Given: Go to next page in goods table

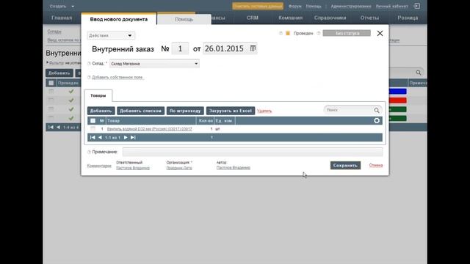Looking at the screenshot, I should (x=126, y=137).
